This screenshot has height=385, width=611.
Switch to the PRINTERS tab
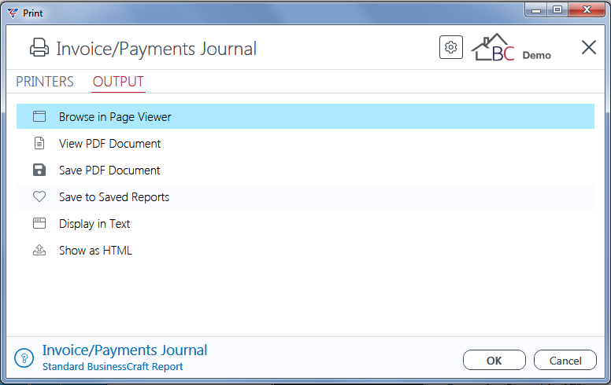click(44, 82)
